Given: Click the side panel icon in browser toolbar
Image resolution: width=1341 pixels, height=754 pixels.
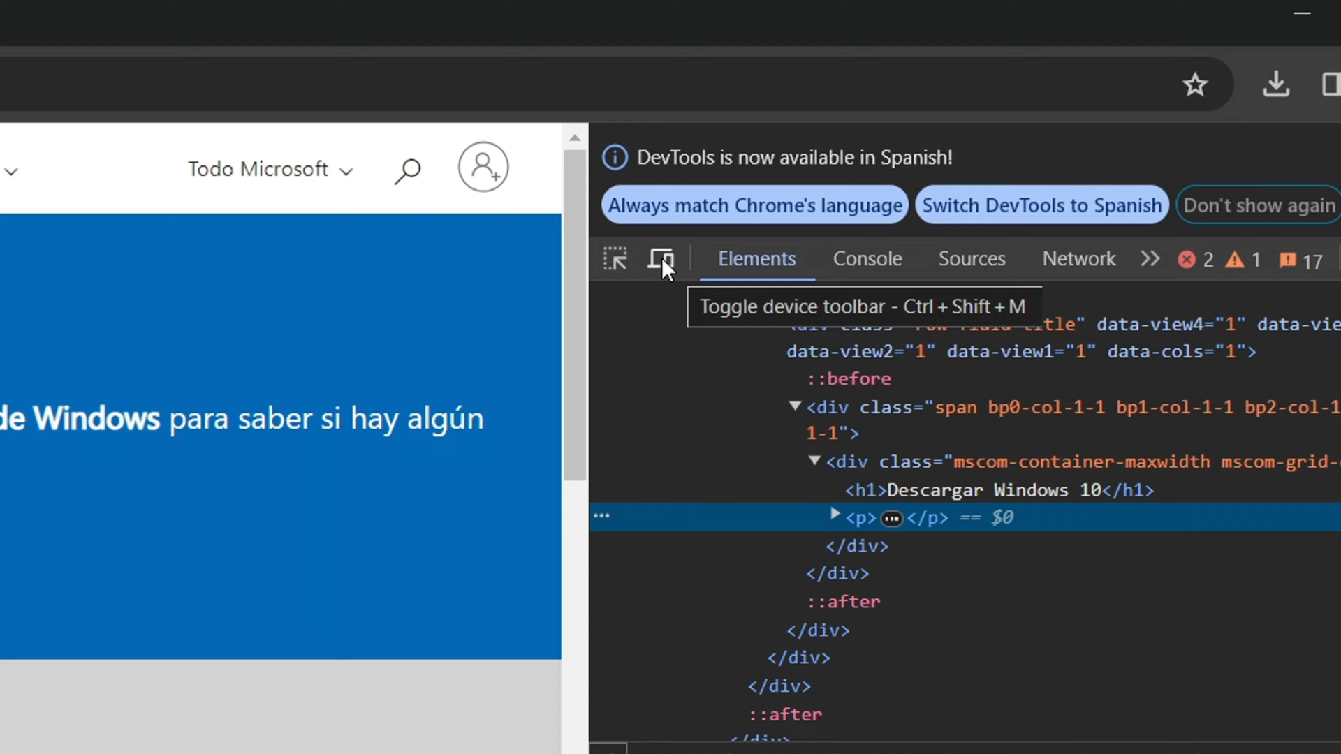Looking at the screenshot, I should (1330, 84).
